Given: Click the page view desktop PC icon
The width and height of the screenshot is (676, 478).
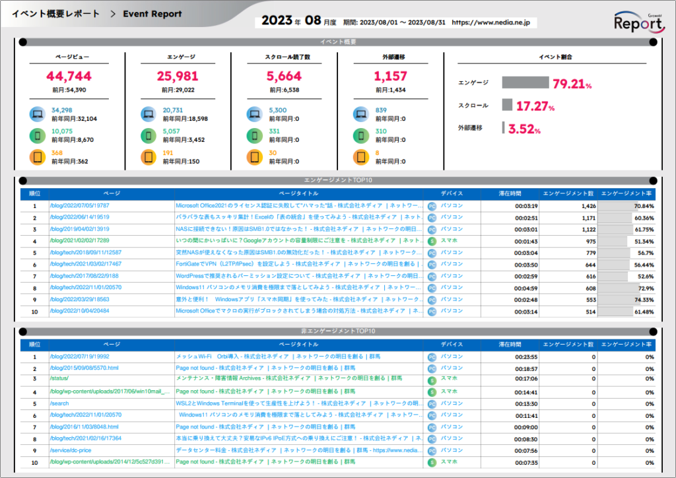Looking at the screenshot, I should (39, 114).
